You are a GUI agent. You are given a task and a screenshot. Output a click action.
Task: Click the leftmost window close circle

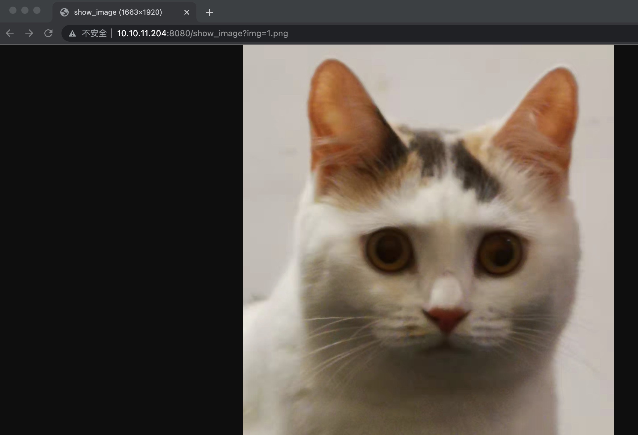(13, 10)
